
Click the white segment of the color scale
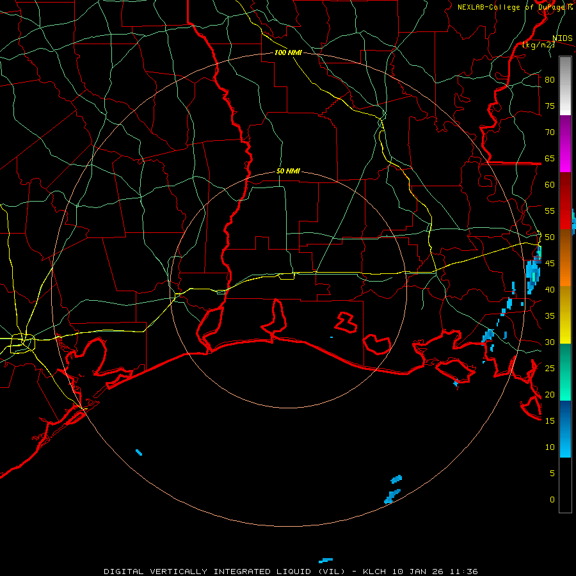(x=565, y=86)
